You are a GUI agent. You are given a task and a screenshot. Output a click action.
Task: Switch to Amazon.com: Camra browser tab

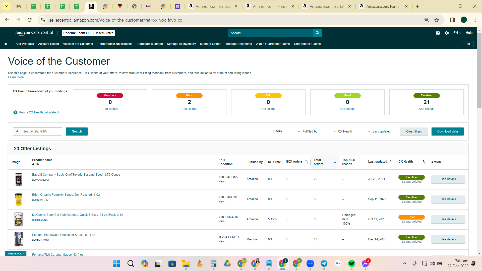tap(213, 6)
